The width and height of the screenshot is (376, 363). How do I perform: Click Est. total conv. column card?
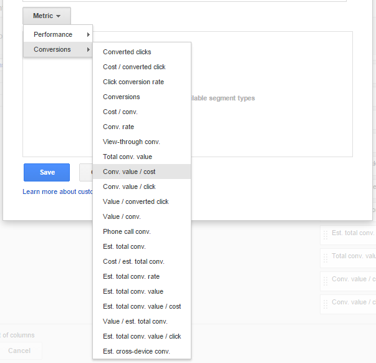(x=348, y=235)
